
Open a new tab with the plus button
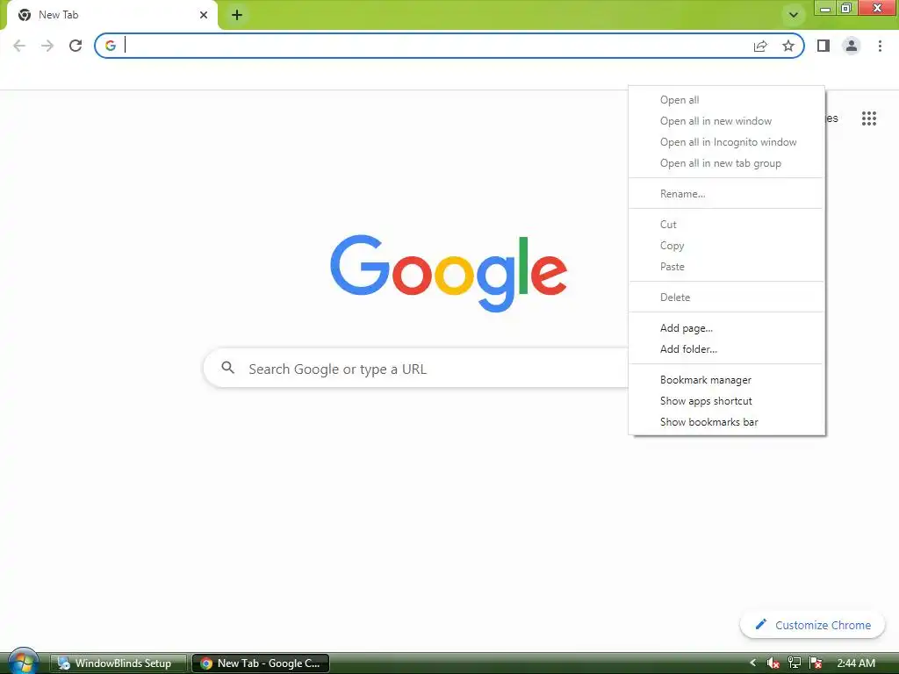point(237,15)
